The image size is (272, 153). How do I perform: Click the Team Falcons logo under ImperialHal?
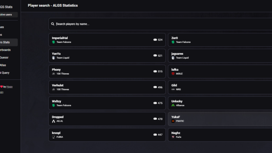pos(53,42)
